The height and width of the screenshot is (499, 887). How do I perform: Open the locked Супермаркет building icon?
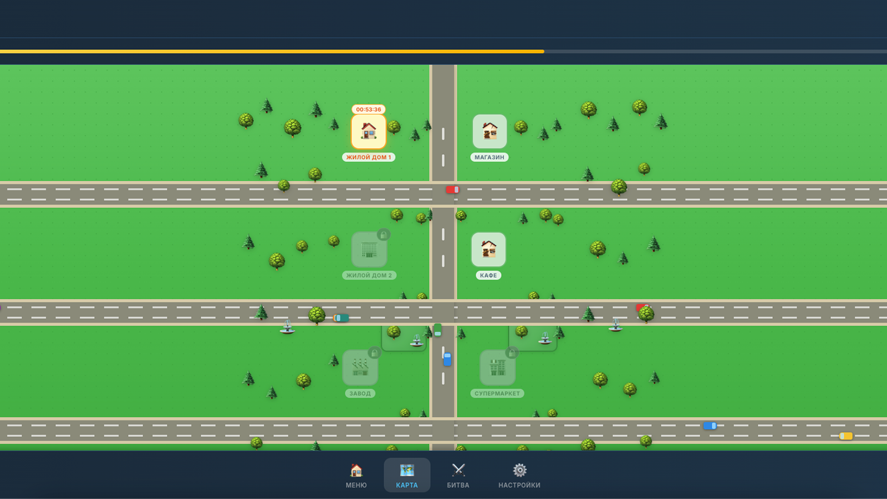point(498,367)
